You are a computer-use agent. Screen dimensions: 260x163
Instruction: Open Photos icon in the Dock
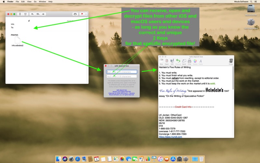coord(122,159)
